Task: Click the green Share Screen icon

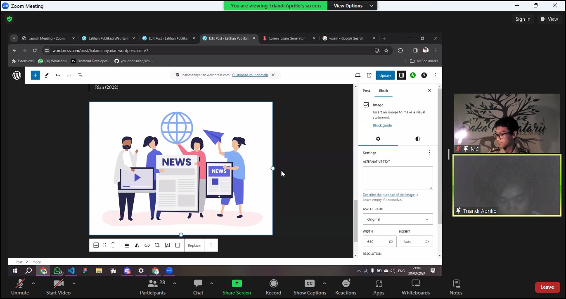Action: point(237,283)
